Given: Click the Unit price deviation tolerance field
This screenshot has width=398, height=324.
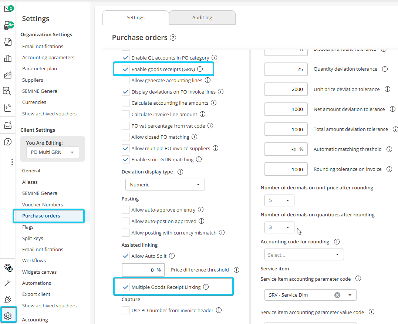Looking at the screenshot, I should pos(286,89).
